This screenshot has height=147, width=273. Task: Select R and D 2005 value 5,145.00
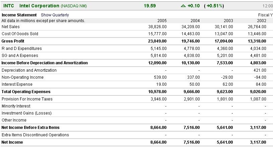[158, 49]
